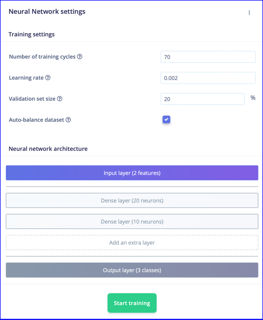Click the Neural network architecture heading
The width and height of the screenshot is (263, 320).
coord(48,149)
